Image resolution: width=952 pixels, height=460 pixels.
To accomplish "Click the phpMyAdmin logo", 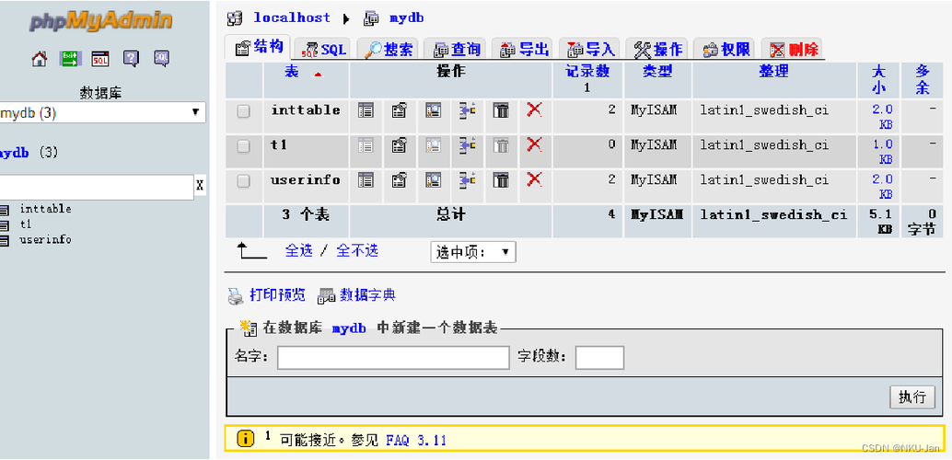I will tap(100, 20).
